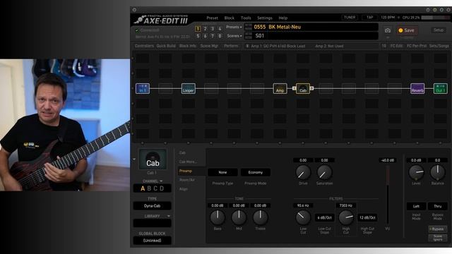Open the Dyna-Cab type selector
Viewport: 452px width, 254px height.
coord(153,206)
